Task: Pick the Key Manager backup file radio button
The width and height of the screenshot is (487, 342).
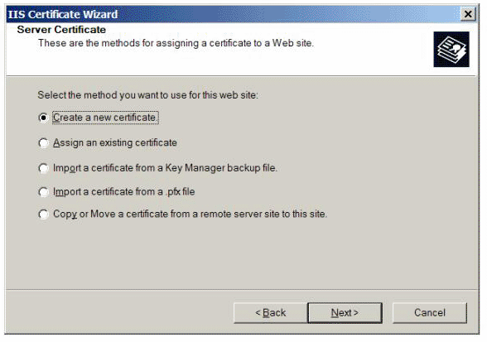Action: pos(43,168)
